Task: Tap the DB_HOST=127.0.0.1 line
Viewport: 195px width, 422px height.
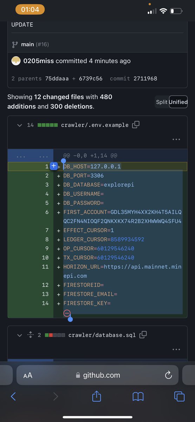Action: point(92,166)
